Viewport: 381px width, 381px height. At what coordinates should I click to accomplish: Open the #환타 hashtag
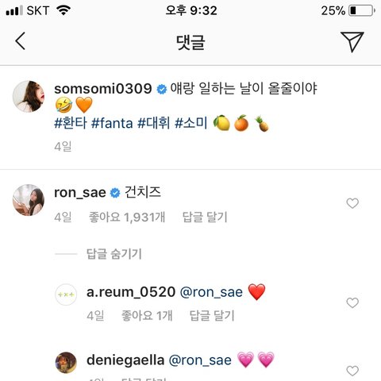coord(71,123)
